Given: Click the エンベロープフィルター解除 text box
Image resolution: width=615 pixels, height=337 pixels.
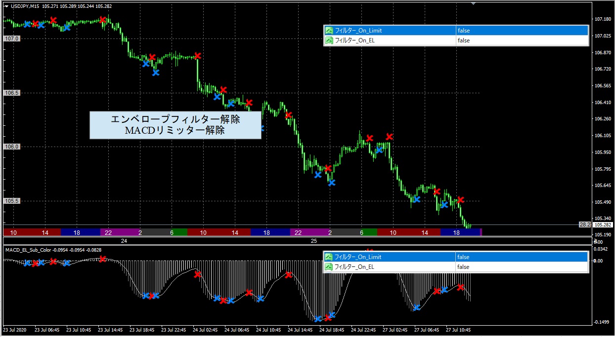Looking at the screenshot, I should 176,125.
